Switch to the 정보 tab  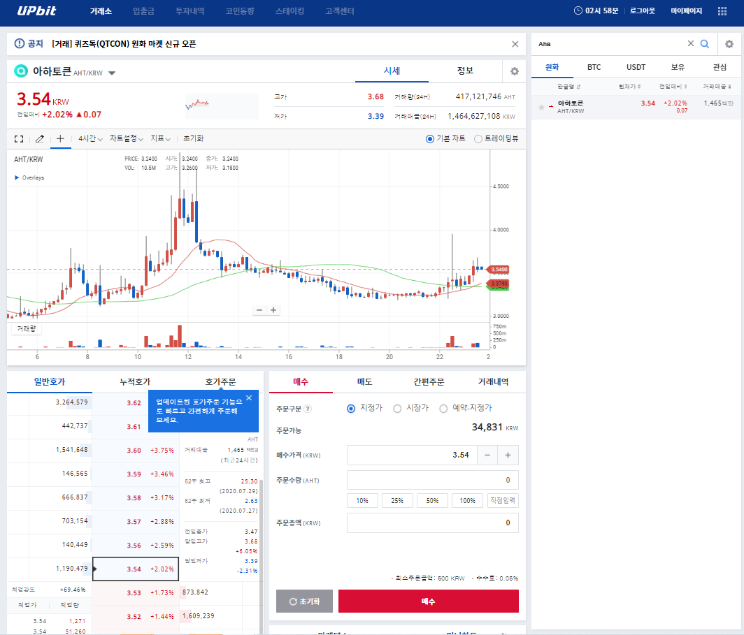point(465,71)
